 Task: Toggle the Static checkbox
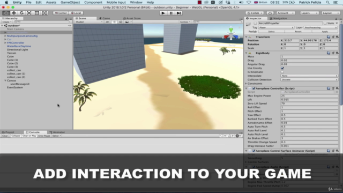pyautogui.click(x=325, y=23)
